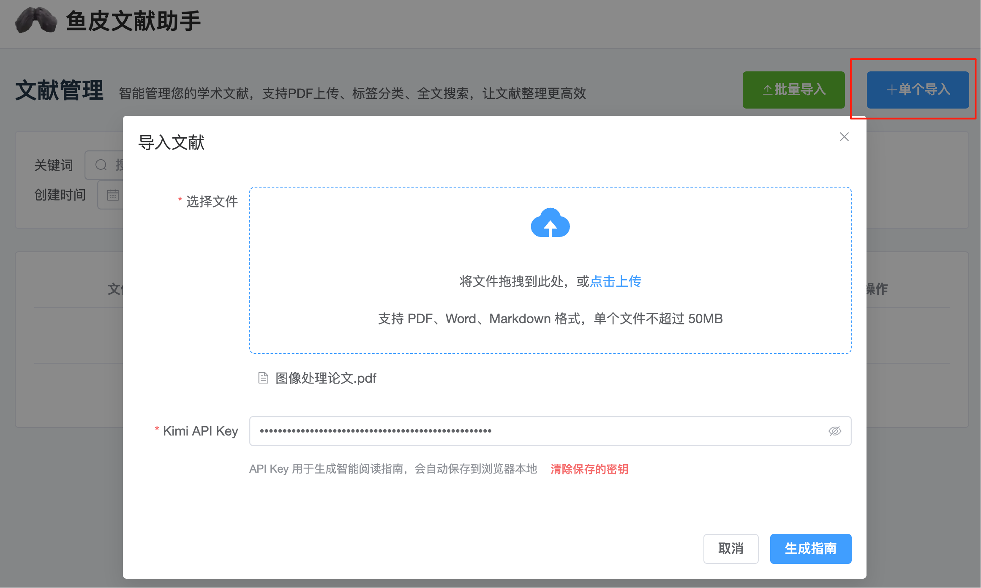Close the 导入文献 dialog with X
981x588 pixels.
tap(844, 137)
